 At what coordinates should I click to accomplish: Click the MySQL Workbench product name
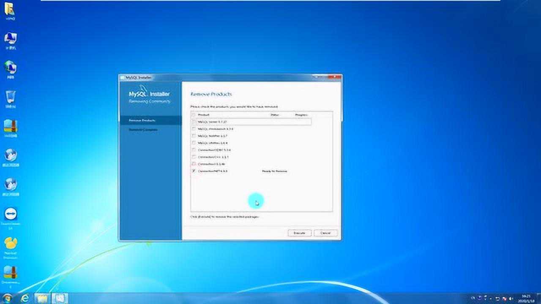216,129
